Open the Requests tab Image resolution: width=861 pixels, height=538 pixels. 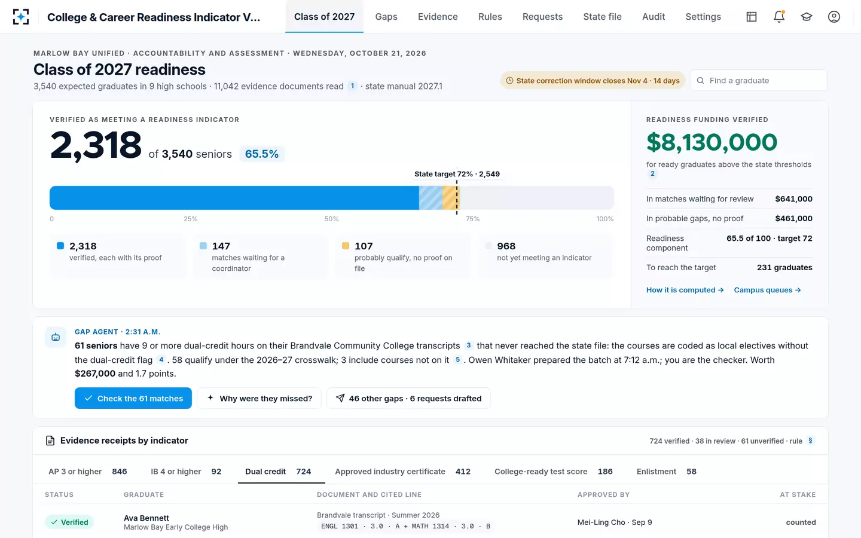[542, 17]
